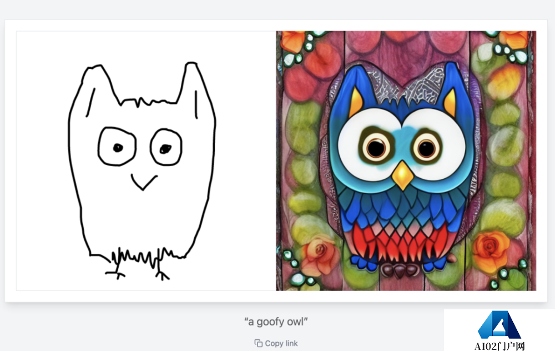Open the colorful stained-glass owl image
The width and height of the screenshot is (555, 351).
[x=406, y=161]
